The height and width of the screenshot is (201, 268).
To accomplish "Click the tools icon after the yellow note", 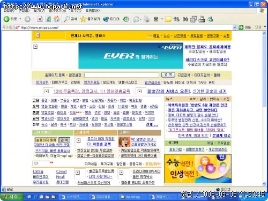I will (x=176, y=19).
